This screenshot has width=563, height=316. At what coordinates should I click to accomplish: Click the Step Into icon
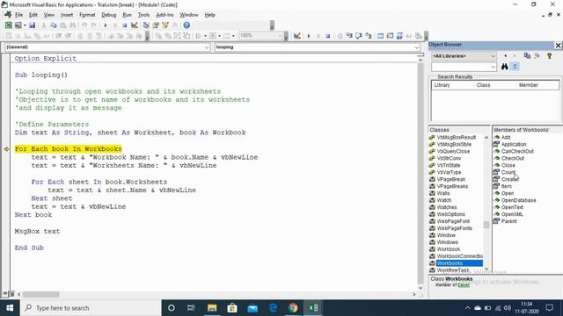[x=349, y=36]
